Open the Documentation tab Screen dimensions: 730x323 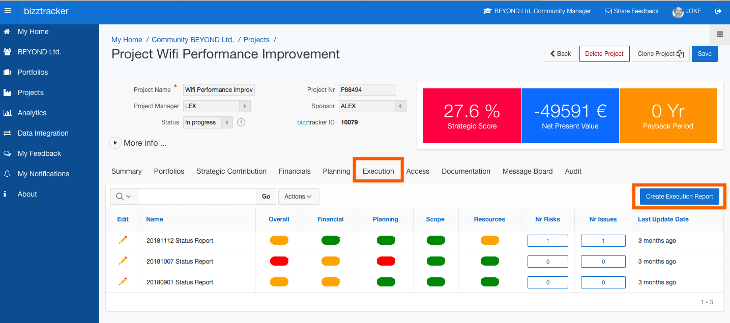466,171
